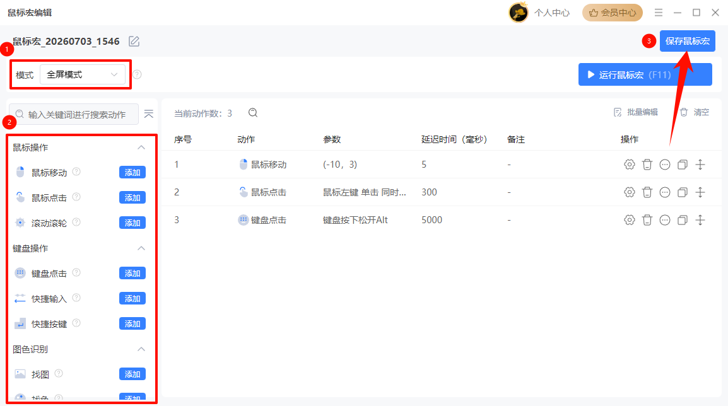This screenshot has height=406, width=728.
Task: Add remark via bubble icon on row 3
Action: (x=665, y=220)
